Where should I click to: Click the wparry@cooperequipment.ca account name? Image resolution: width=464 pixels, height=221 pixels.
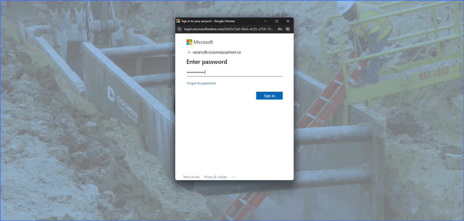216,52
